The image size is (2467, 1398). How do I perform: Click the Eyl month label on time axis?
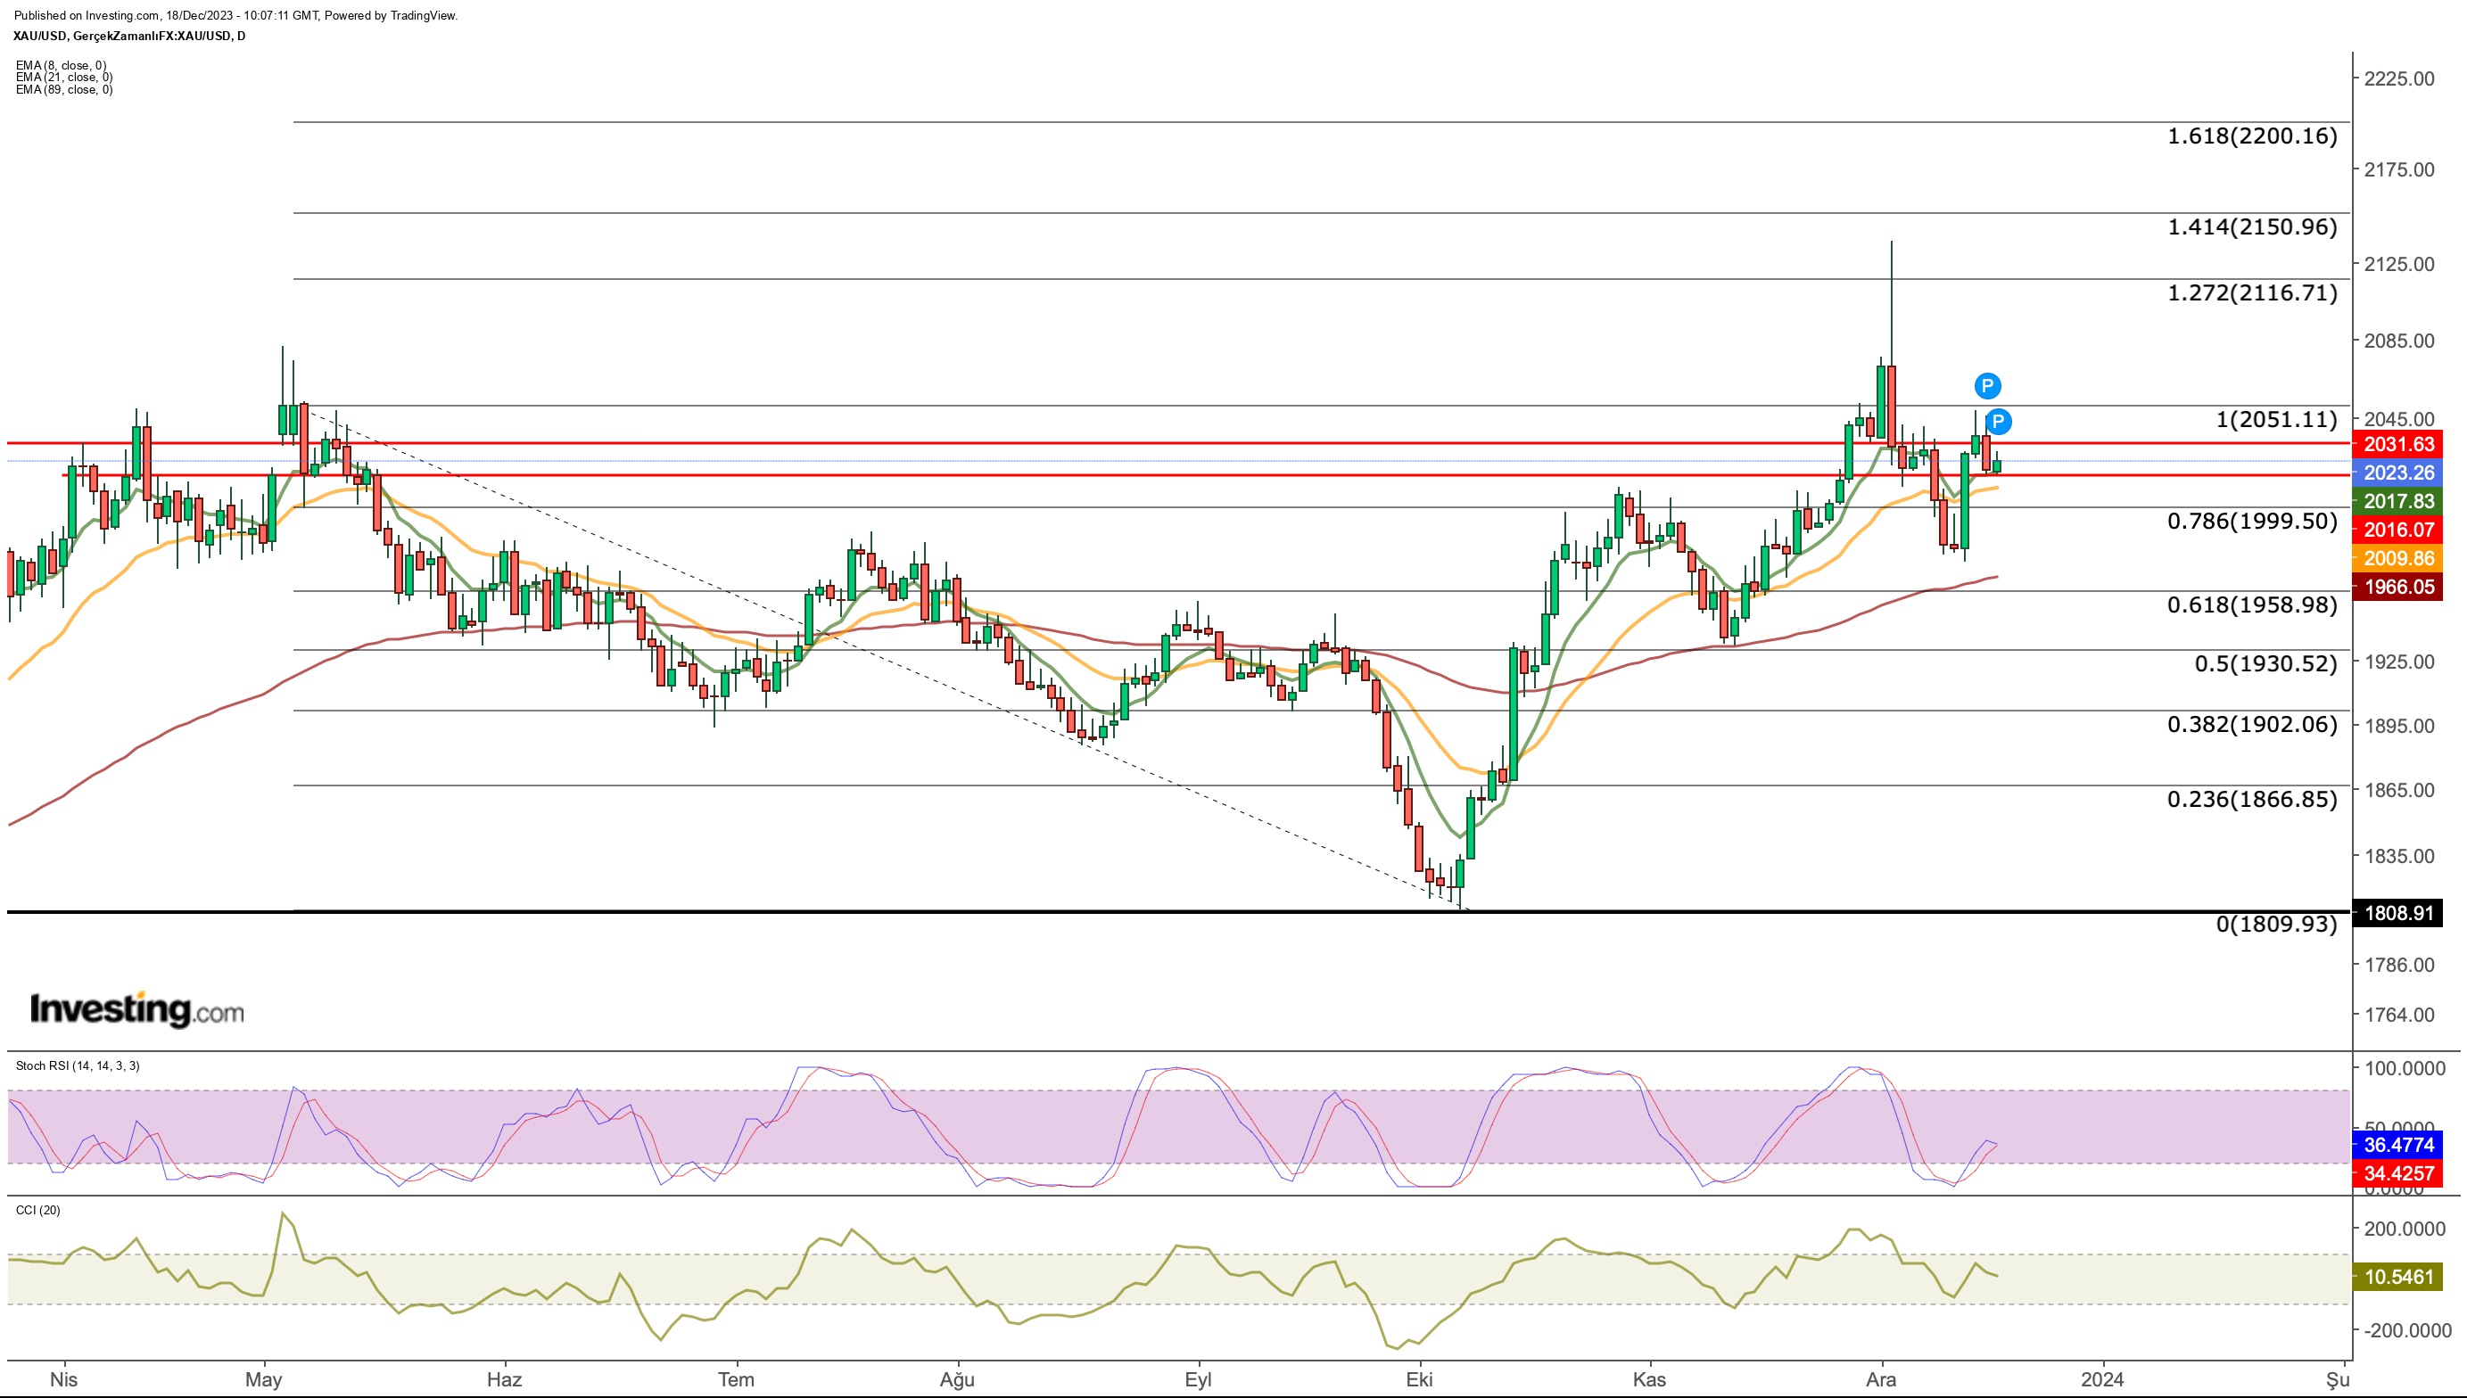pos(1199,1380)
